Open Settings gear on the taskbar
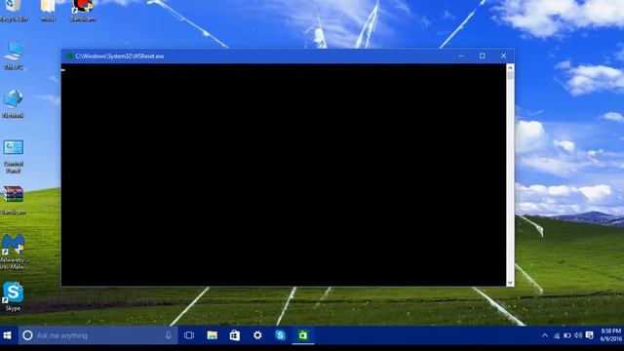This screenshot has height=351, width=624. pos(257,335)
